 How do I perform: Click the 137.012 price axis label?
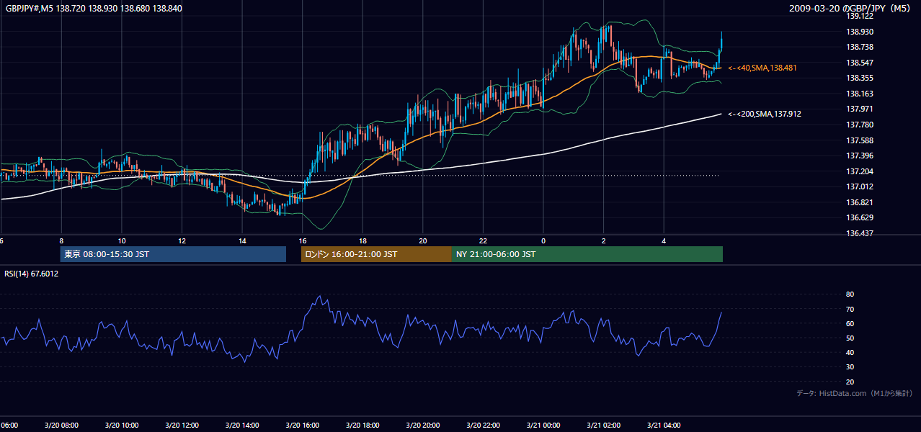[860, 186]
